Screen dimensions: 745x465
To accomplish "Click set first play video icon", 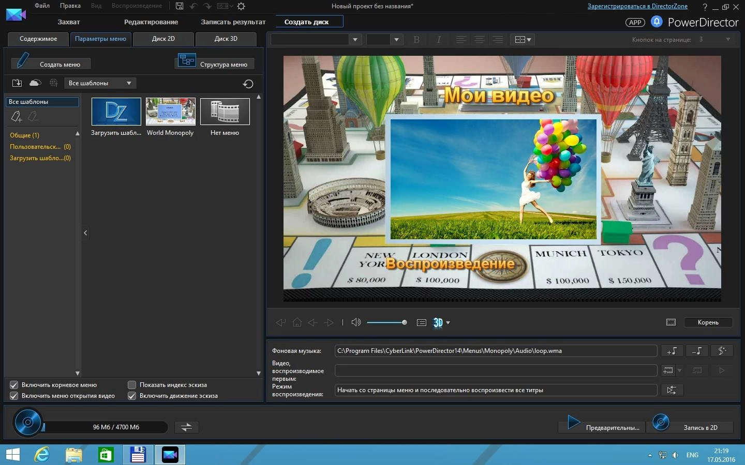I will [668, 370].
